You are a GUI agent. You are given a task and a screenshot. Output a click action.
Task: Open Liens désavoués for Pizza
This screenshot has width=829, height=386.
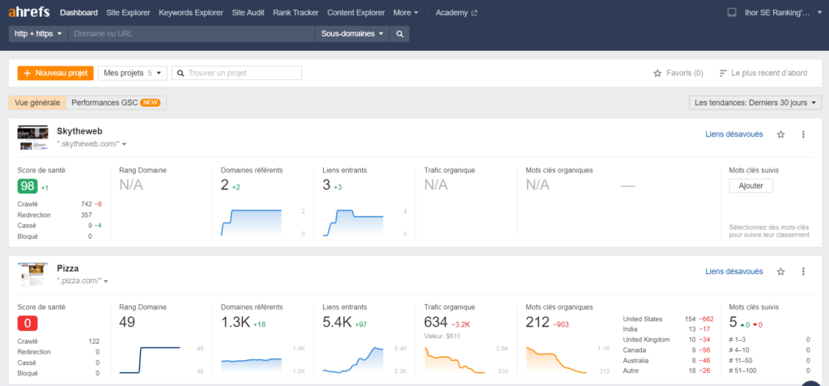click(x=733, y=272)
